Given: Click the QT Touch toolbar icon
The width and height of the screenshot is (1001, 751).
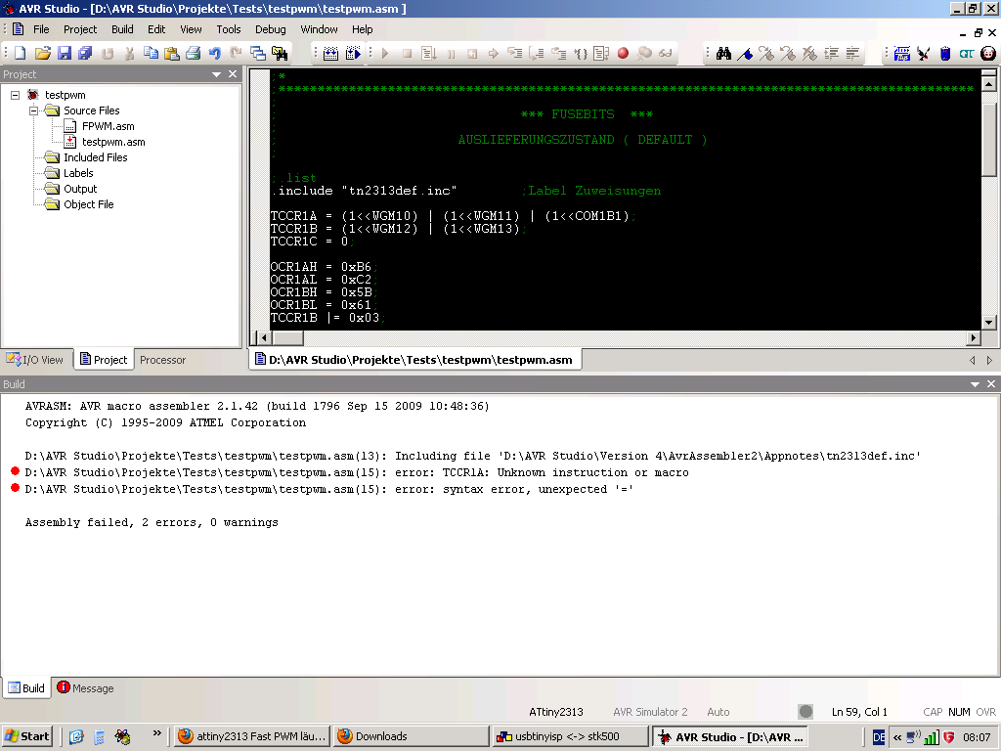Looking at the screenshot, I should (x=967, y=54).
